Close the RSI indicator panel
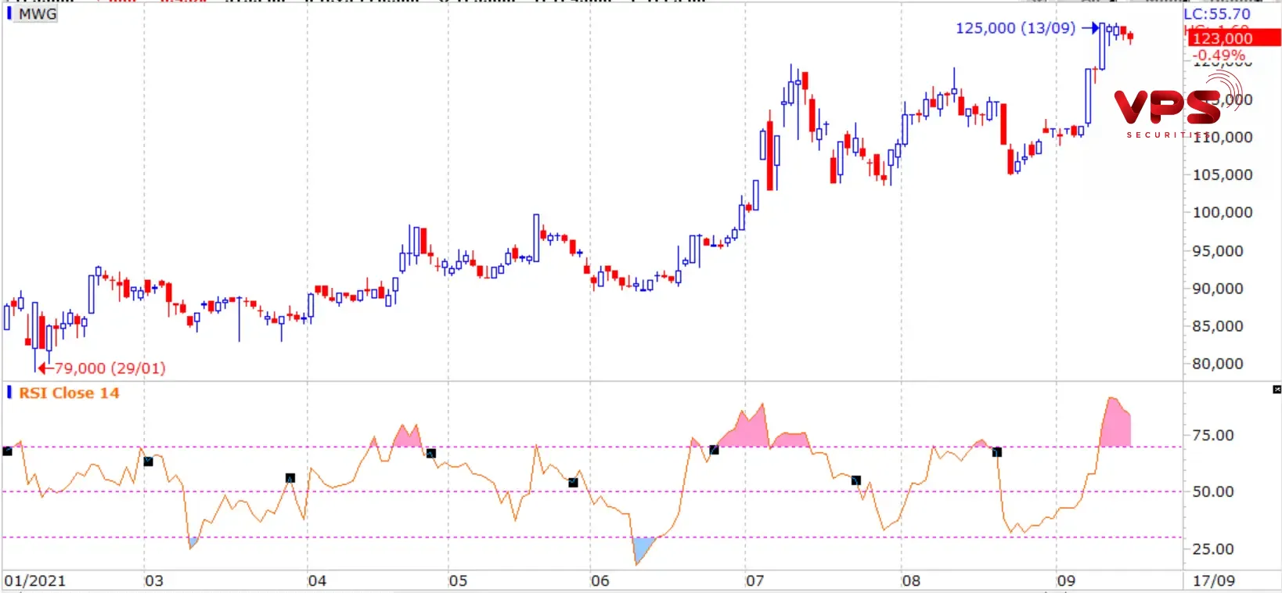Screen dimensions: 1282x593 [x=1277, y=389]
